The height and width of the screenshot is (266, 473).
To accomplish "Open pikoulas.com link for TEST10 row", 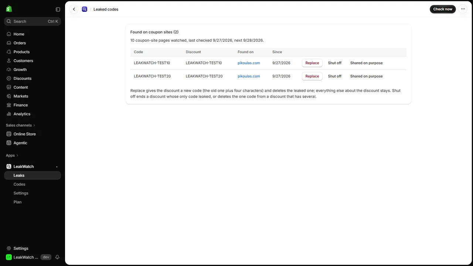I will click(x=249, y=63).
